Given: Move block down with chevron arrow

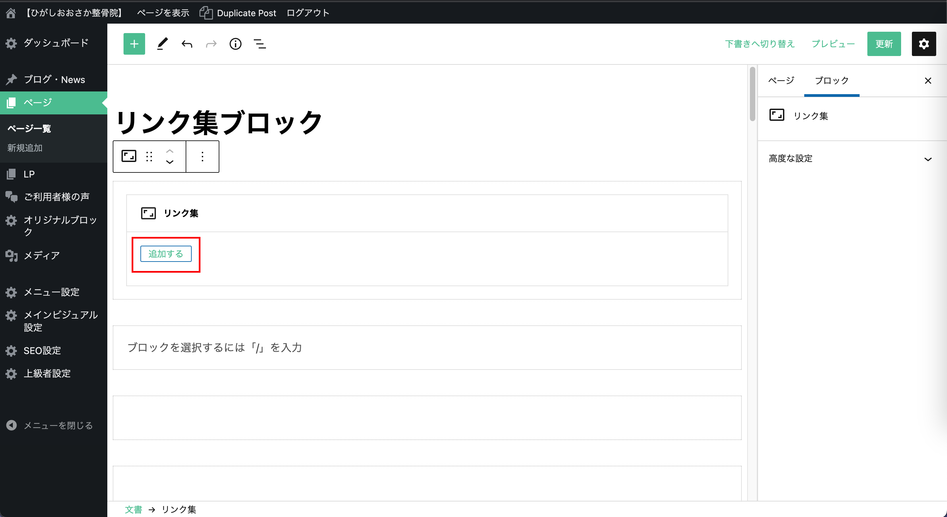Looking at the screenshot, I should (169, 162).
